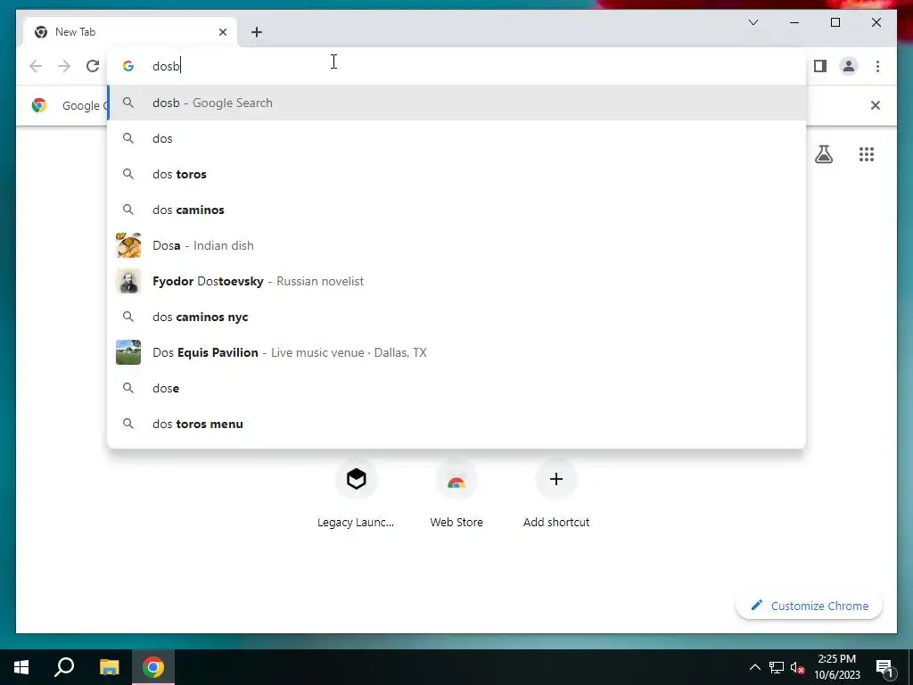This screenshot has height=685, width=913.
Task: Reload the page with the refresh icon
Action: [x=93, y=66]
